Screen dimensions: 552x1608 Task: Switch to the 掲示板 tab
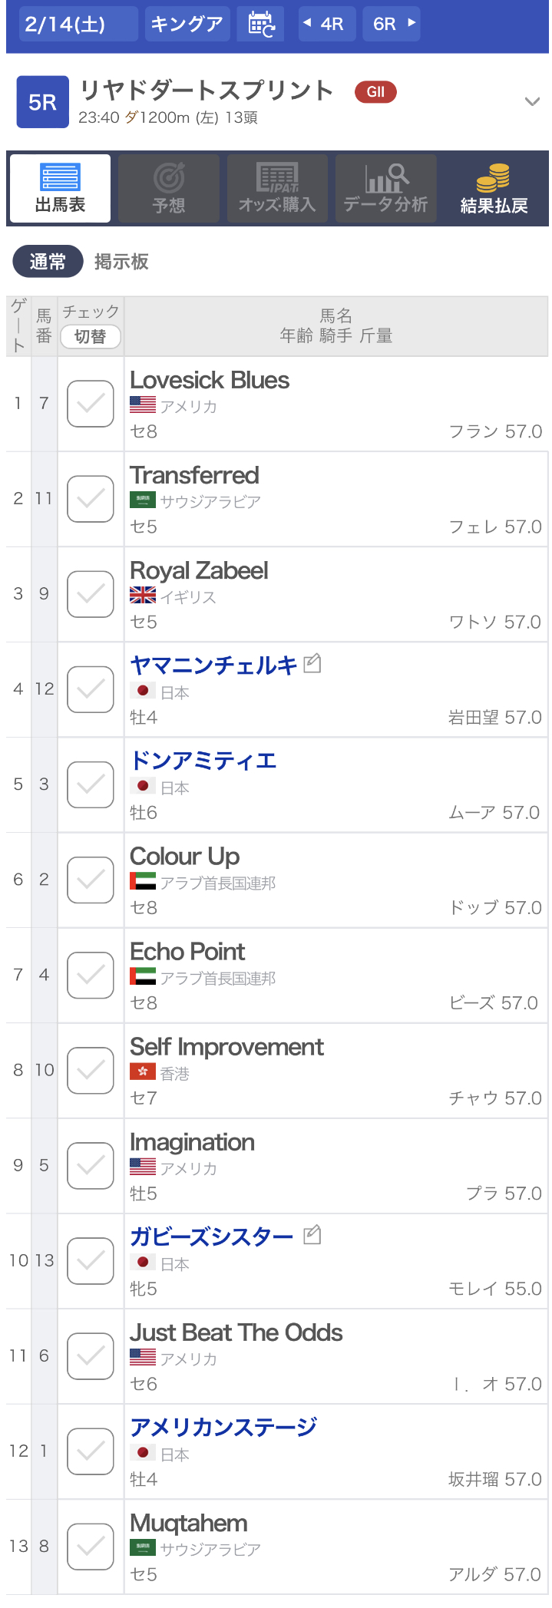[x=121, y=262]
